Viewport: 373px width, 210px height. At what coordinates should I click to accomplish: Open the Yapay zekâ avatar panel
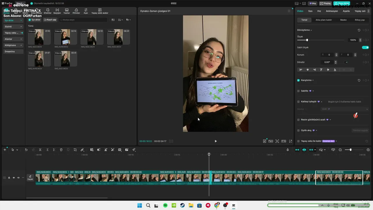(x=100, y=11)
